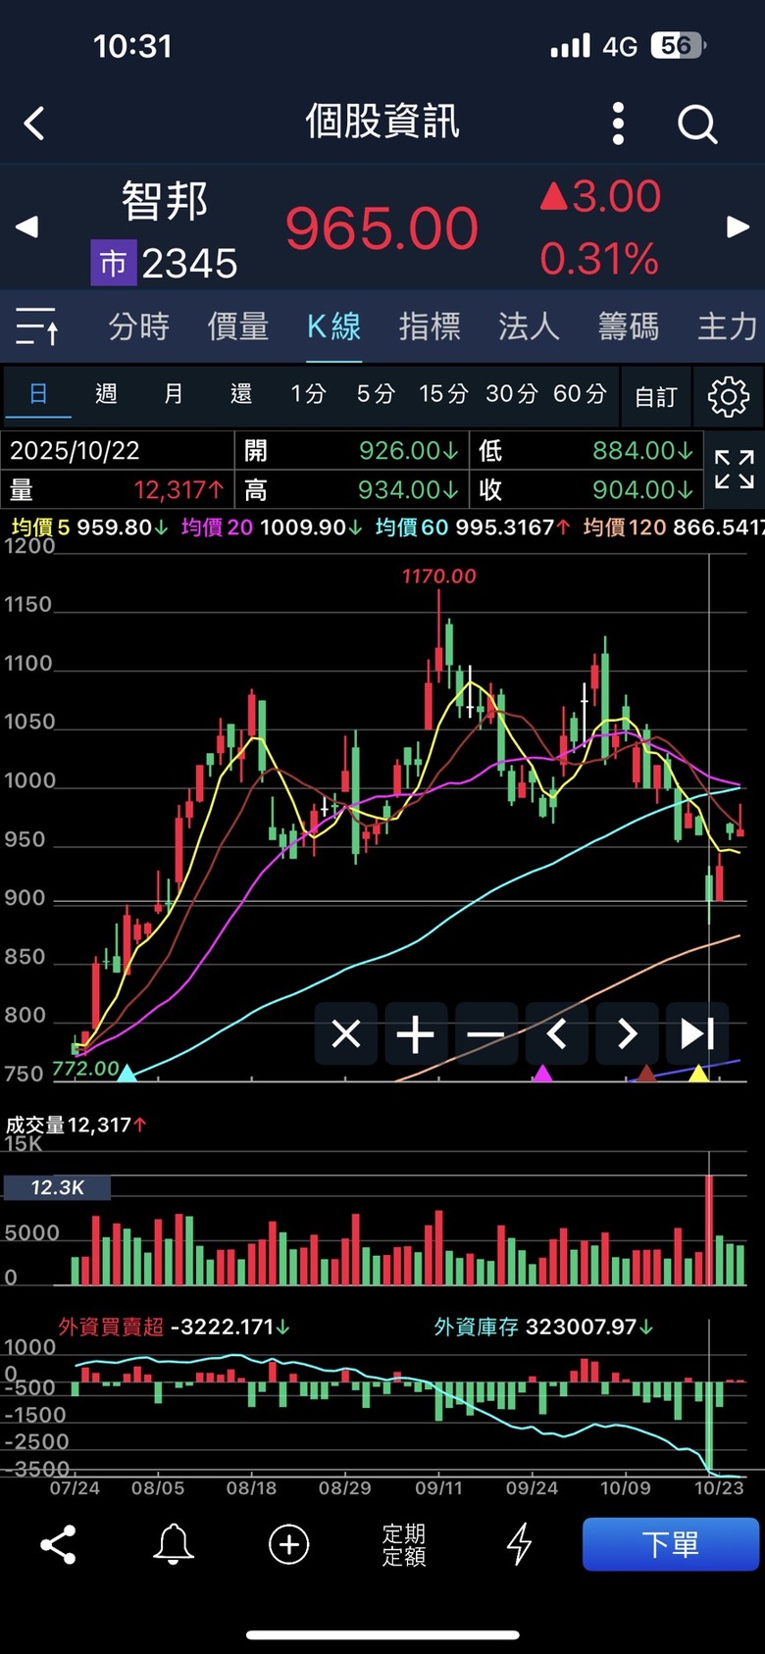Select 15分 period

click(443, 394)
